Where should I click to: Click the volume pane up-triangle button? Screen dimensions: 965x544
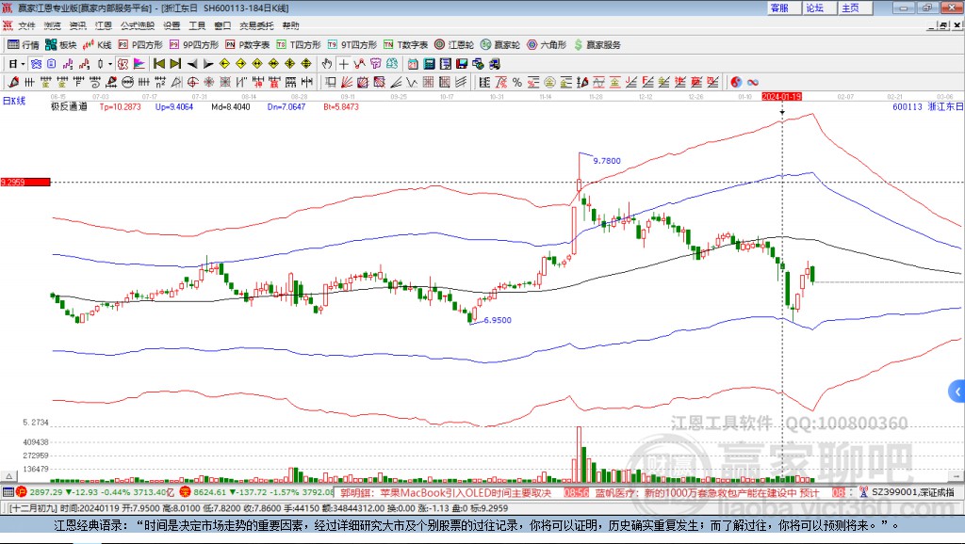[x=8, y=476]
